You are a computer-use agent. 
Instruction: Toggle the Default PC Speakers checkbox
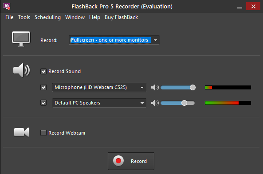[43, 103]
